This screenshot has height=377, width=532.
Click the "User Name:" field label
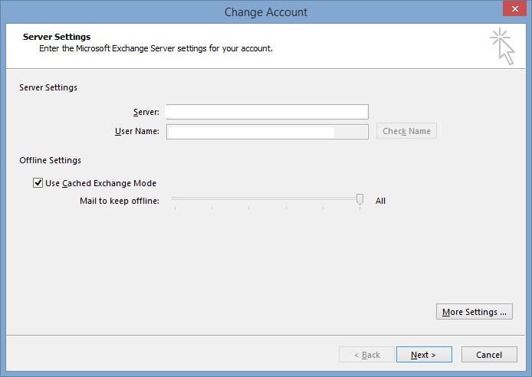pyautogui.click(x=136, y=132)
